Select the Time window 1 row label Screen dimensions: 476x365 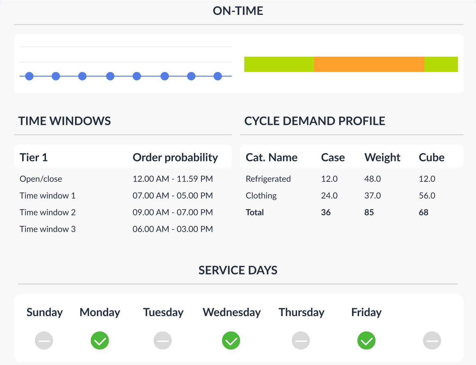tap(48, 196)
